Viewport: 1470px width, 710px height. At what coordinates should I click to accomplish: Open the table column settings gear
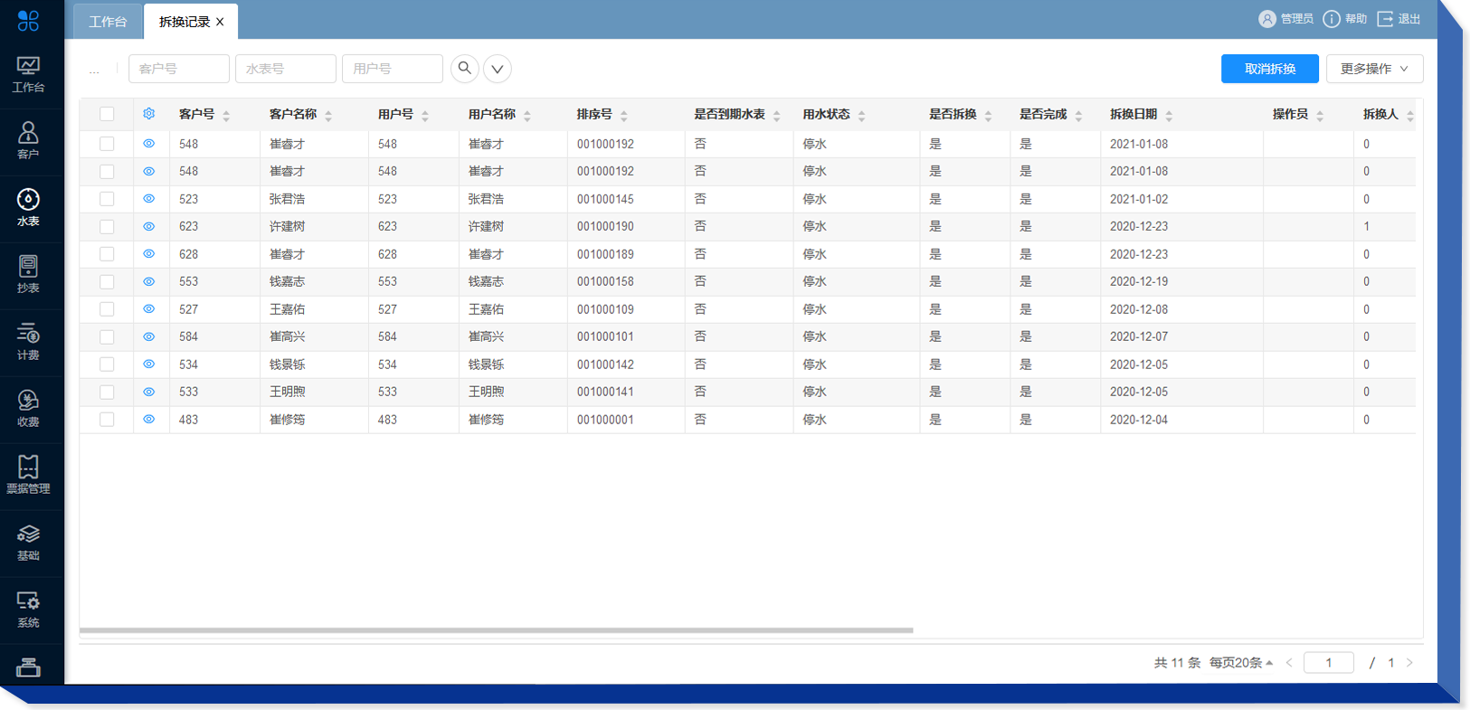tap(149, 114)
